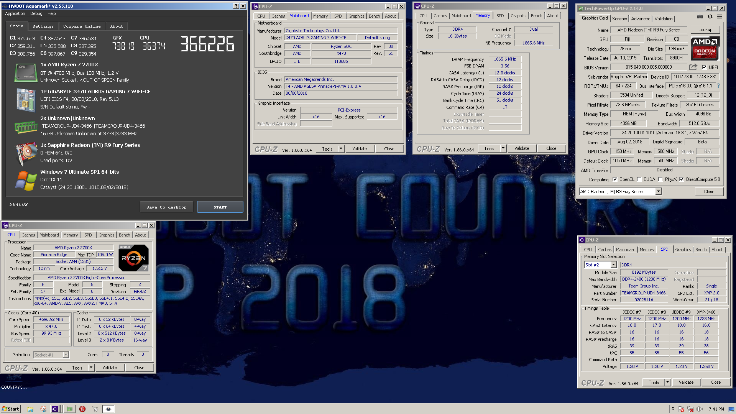Open the Socket #1 selection dropdown in CPU-Z
This screenshot has height=414, width=736.
[x=66, y=355]
